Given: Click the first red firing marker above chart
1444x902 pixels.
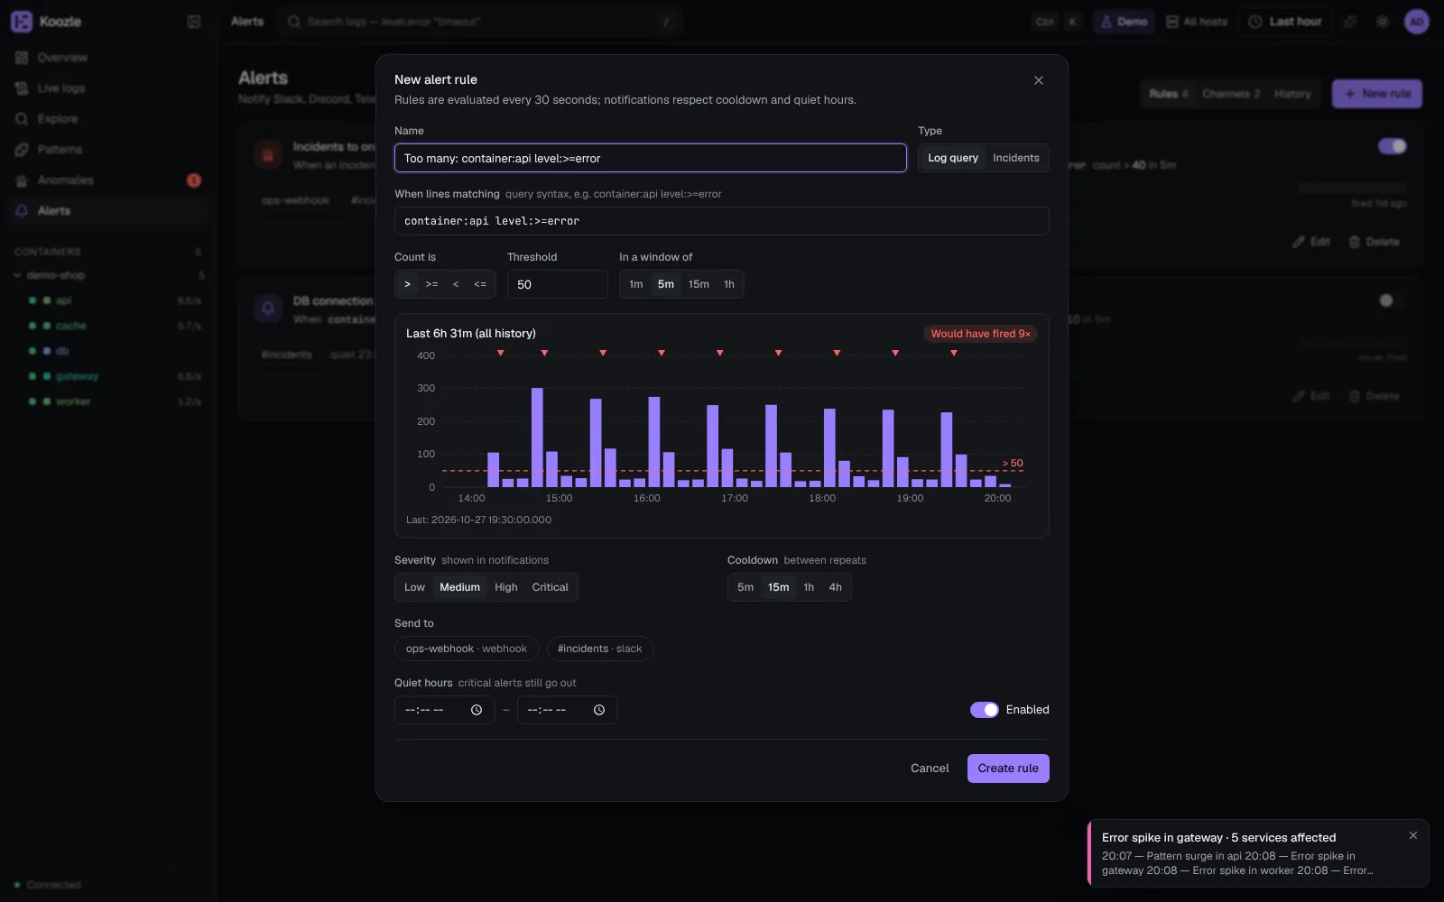Looking at the screenshot, I should click(501, 353).
